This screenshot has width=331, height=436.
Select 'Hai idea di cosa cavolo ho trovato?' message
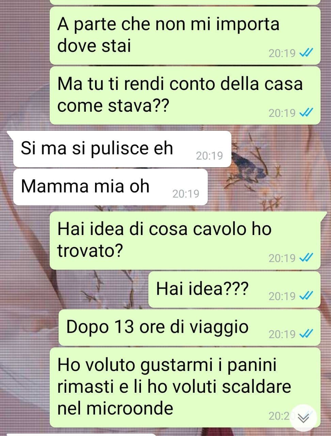pyautogui.click(x=185, y=240)
